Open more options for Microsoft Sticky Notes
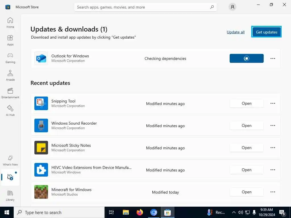Screen dimensions: 291x218 pyautogui.click(x=273, y=148)
